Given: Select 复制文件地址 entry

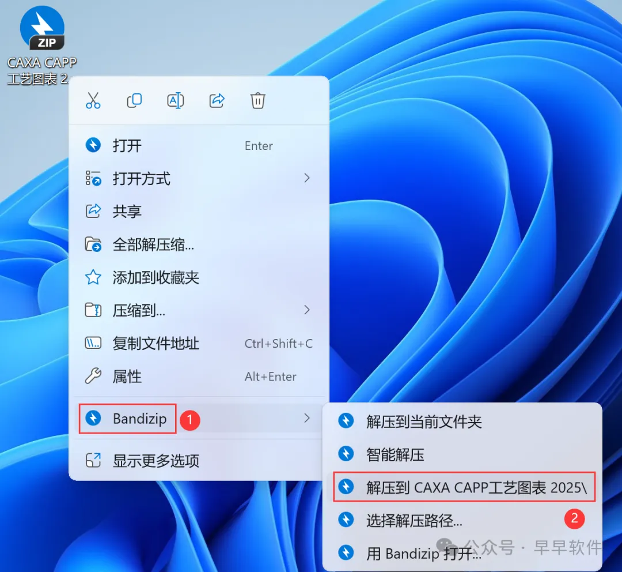Looking at the screenshot, I should [x=198, y=343].
